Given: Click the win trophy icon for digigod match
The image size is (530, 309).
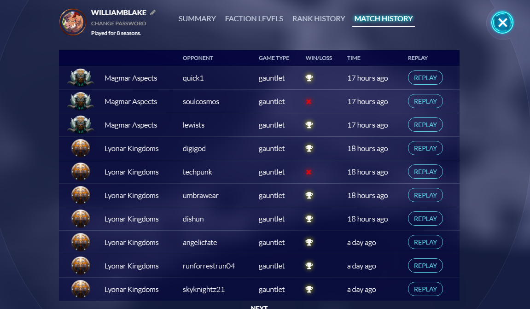Looking at the screenshot, I should [309, 148].
